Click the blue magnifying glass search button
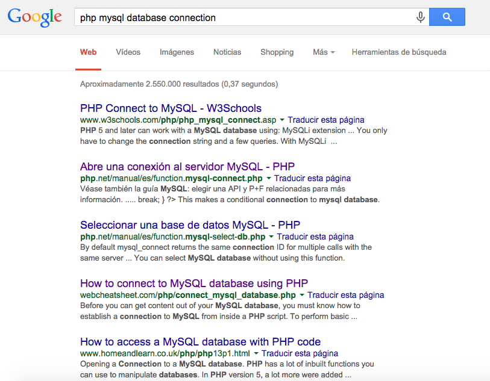This screenshot has height=381, width=490. coord(447,17)
